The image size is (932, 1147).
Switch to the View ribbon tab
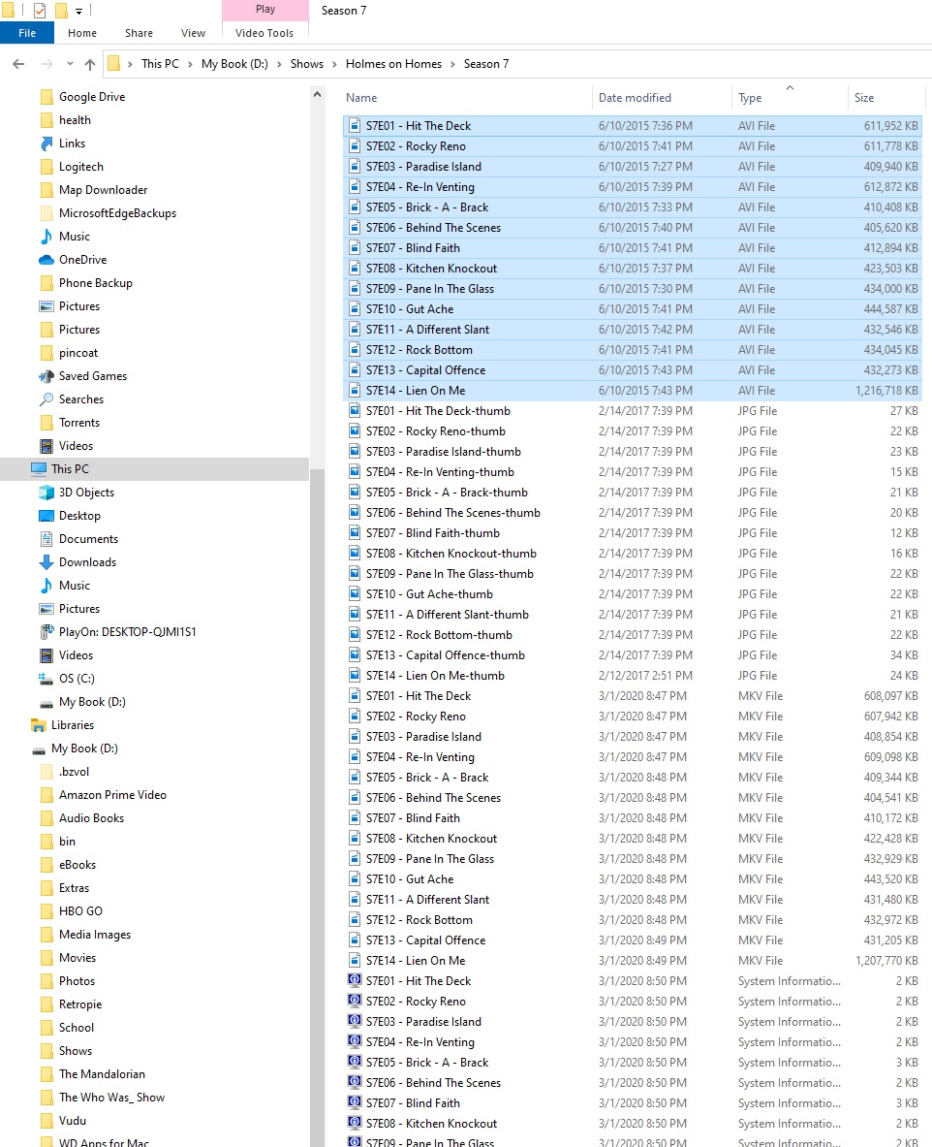point(193,32)
